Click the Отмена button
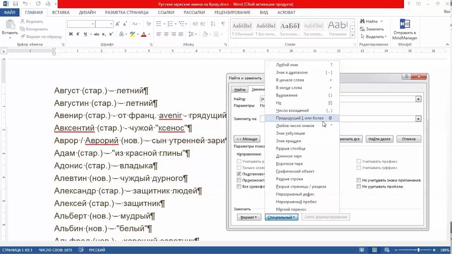 pos(409,139)
